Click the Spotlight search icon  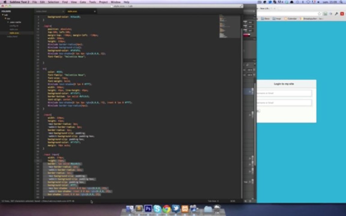click(341, 2)
